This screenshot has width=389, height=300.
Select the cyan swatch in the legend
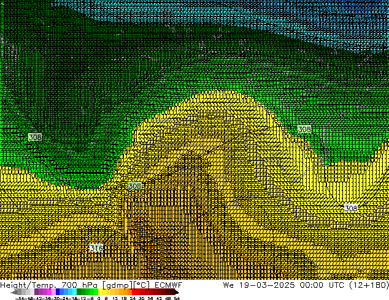[x=75, y=291]
